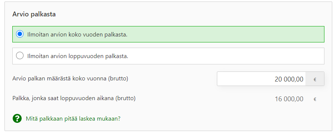
Task: Open the link 'Mitä palkkaan pitää laskea mukaan?'
Action: (x=73, y=119)
